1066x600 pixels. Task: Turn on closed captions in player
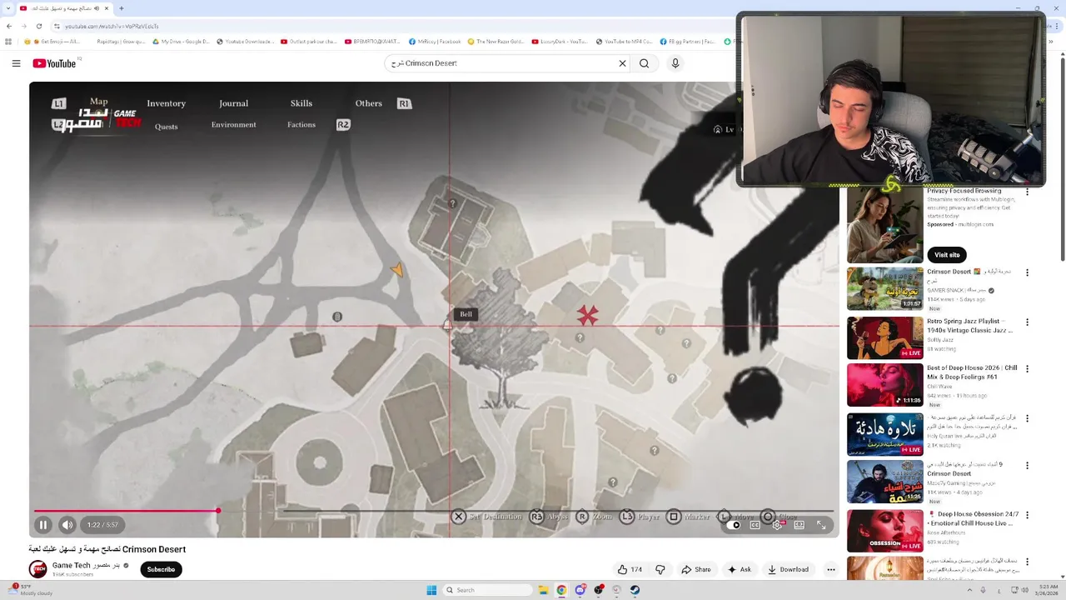tap(755, 525)
